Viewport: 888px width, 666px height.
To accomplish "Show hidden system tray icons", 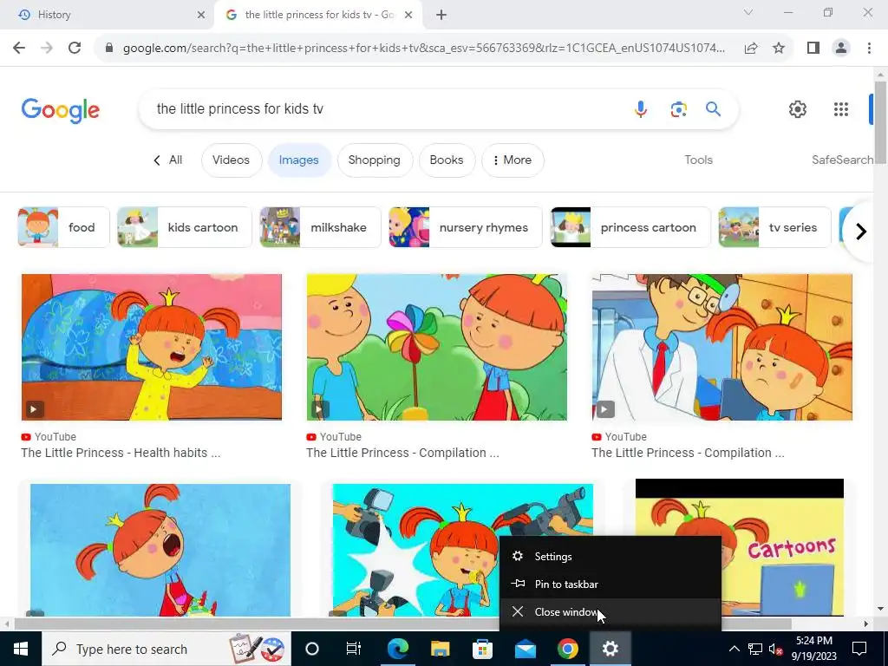I will (x=734, y=649).
